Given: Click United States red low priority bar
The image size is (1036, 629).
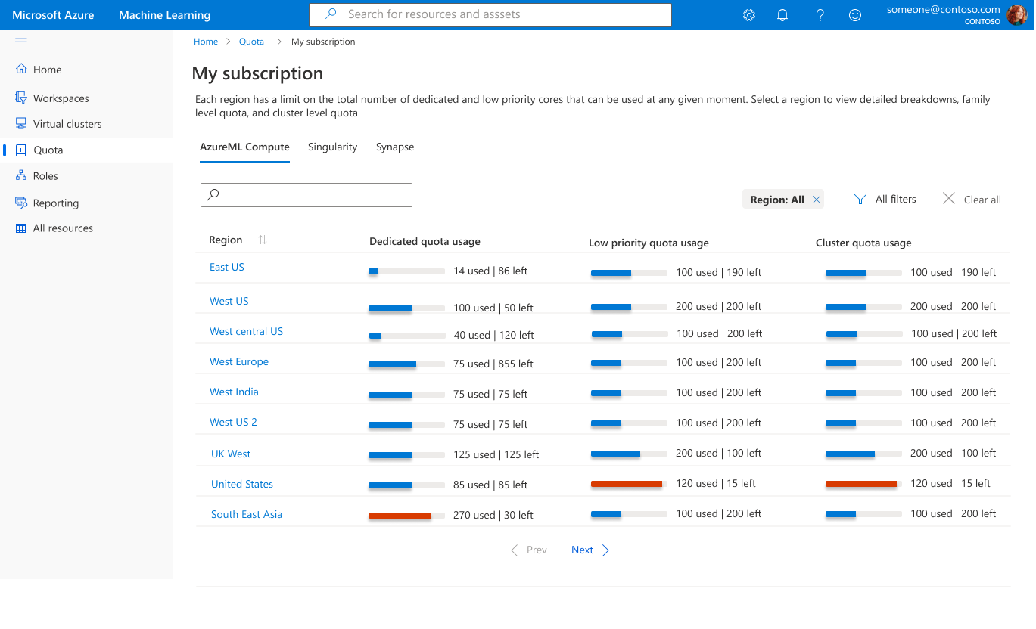Looking at the screenshot, I should click(x=627, y=484).
